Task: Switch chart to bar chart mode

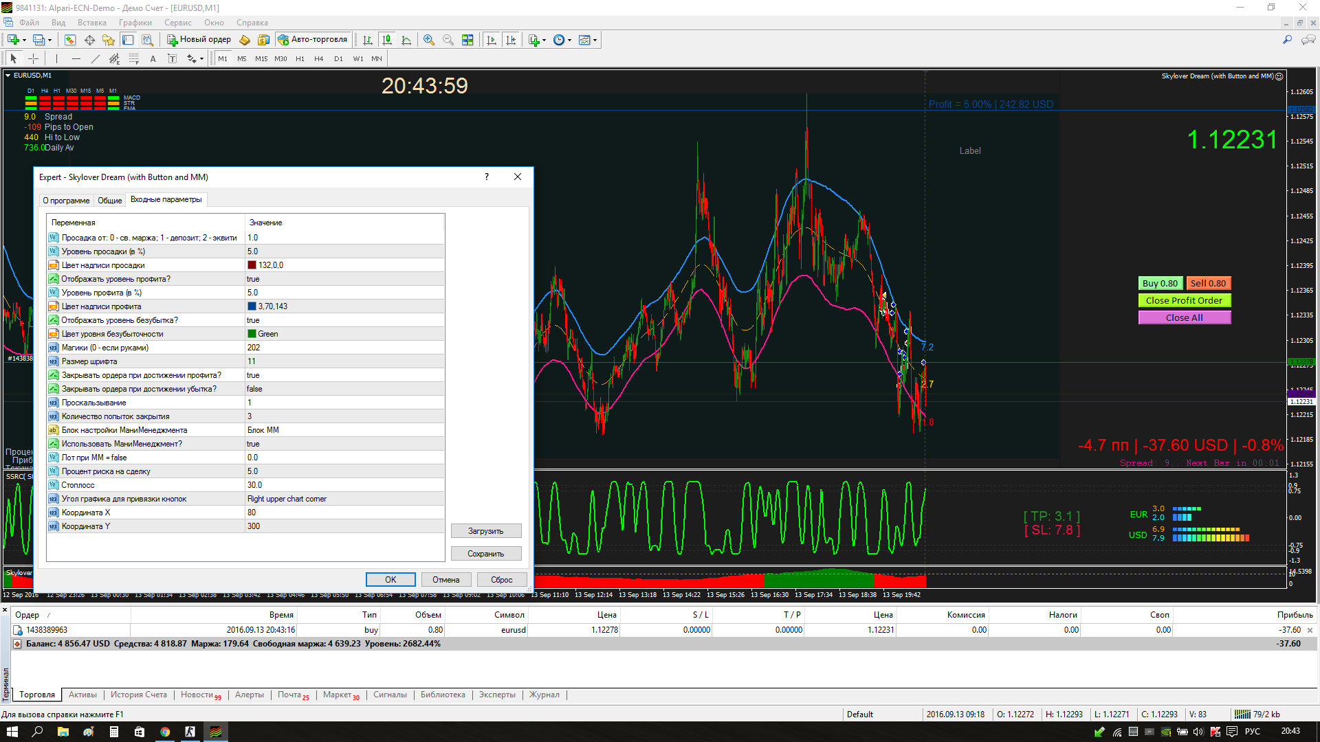Action: (x=368, y=40)
